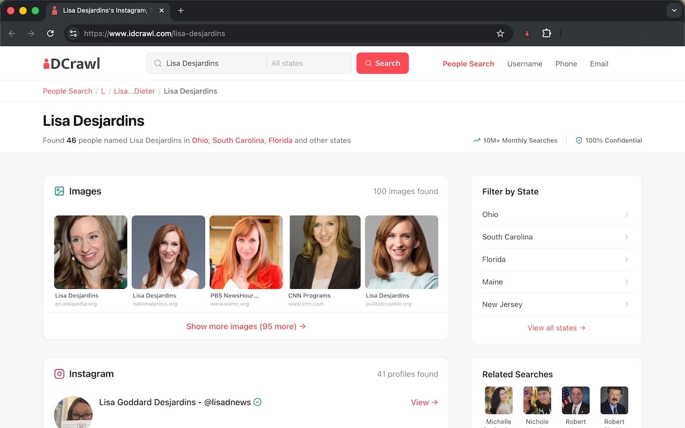
Task: Show more images (95 more)
Action: pos(246,326)
